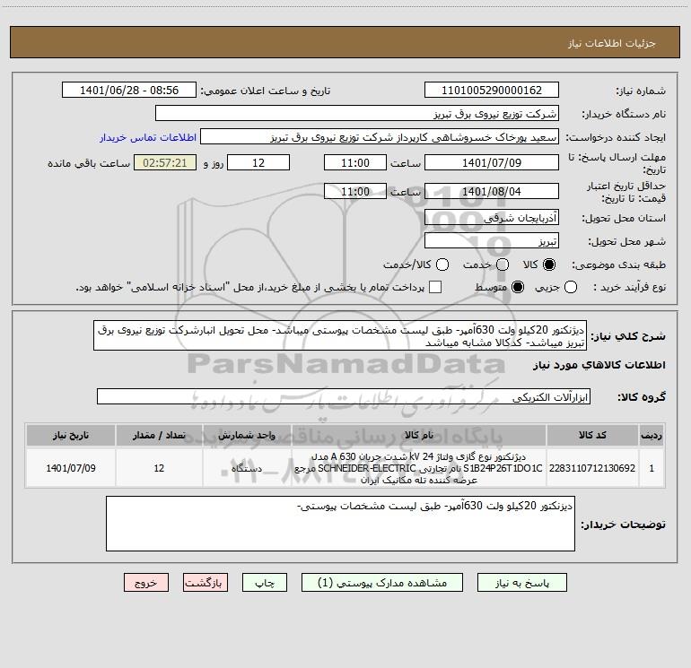Open buyer contact info link

point(148,137)
